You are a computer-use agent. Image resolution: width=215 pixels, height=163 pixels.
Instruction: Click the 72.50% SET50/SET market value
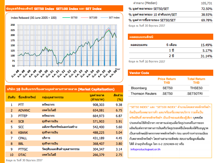click(x=206, y=9)
